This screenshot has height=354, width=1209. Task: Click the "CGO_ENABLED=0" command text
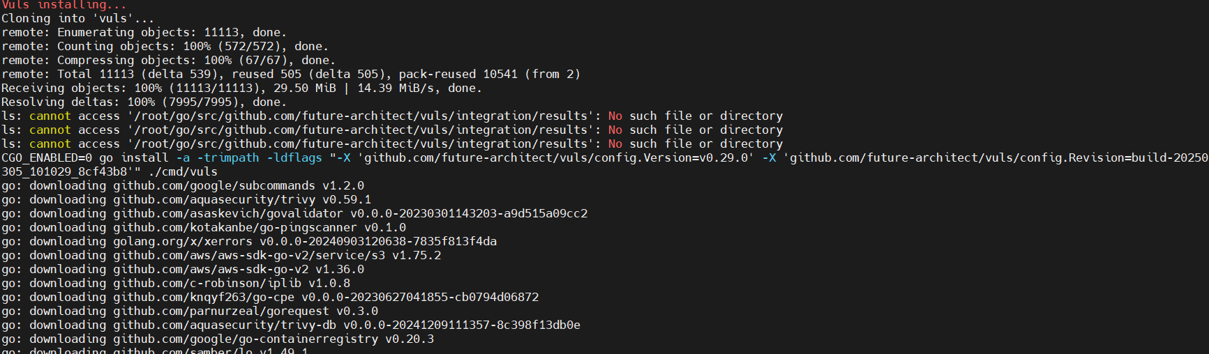point(46,158)
